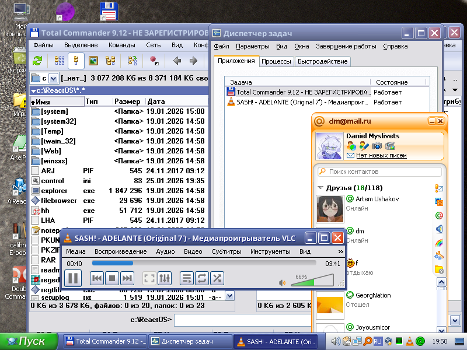This screenshot has width=467, height=350.
Task: Open Параметры menu in Task Manager
Action: (x=253, y=47)
